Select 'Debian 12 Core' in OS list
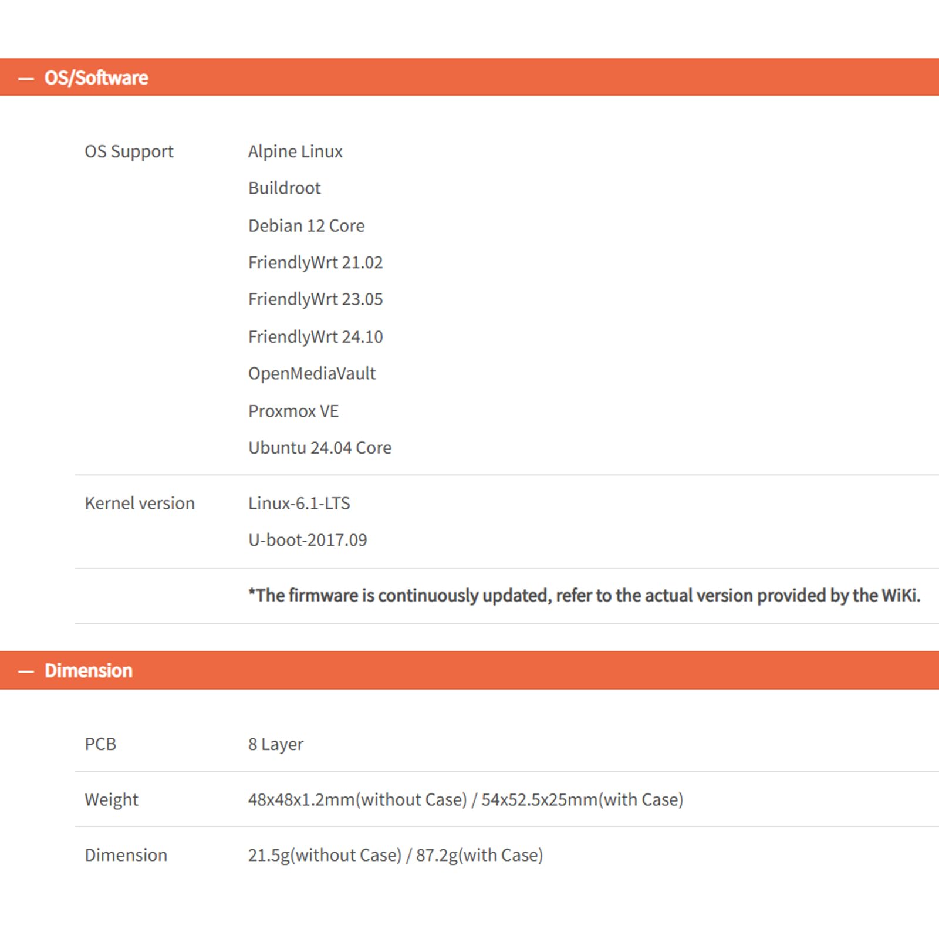The image size is (939, 939). point(306,225)
